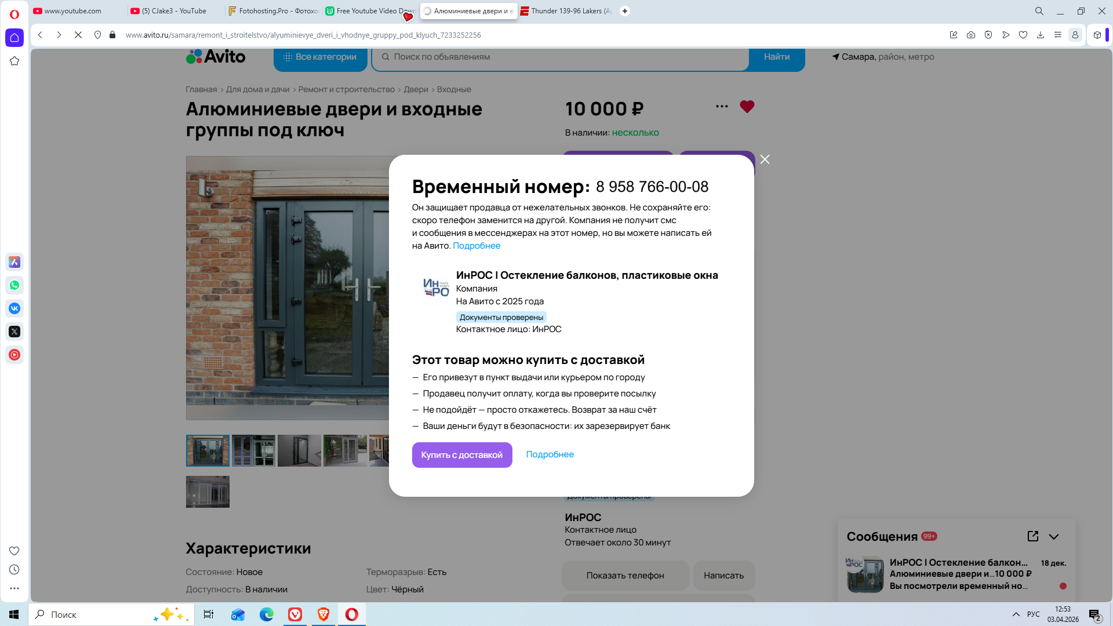Click the snapshot camera icon in the address bar
The image size is (1113, 626).
point(971,35)
